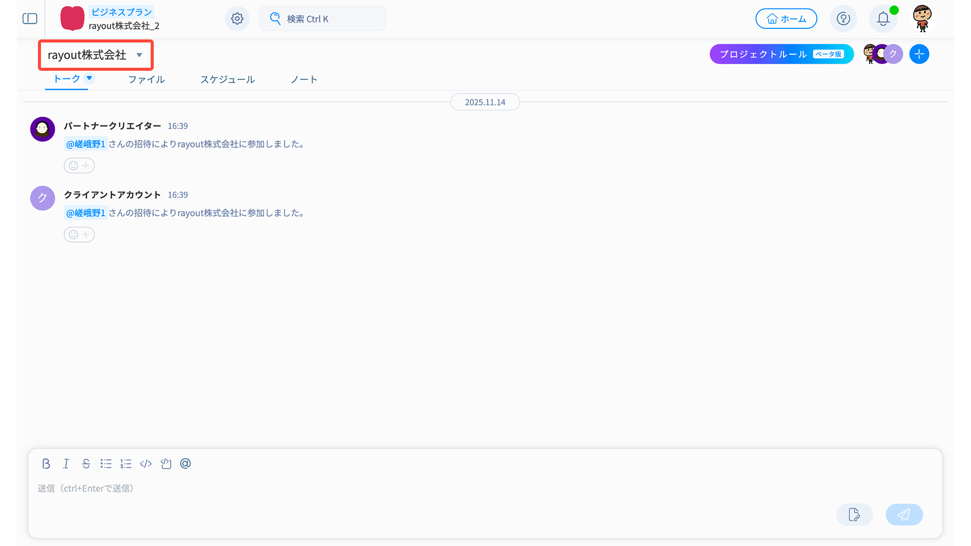Insert a numbered list
971x546 pixels.
126,464
